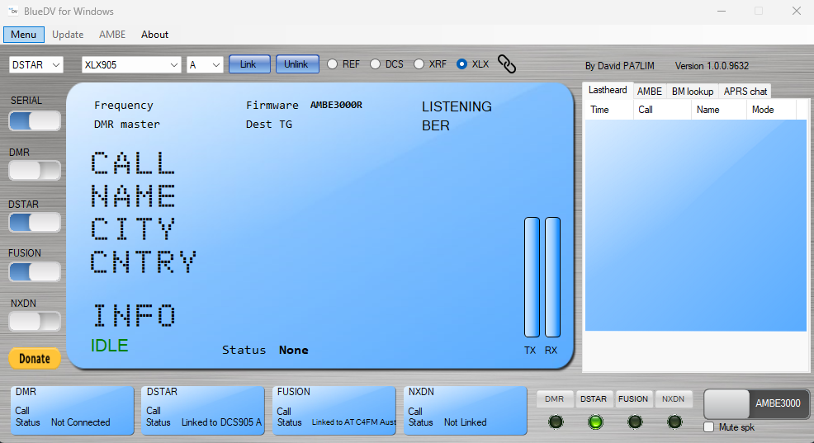Switch to the Lastheard tab
This screenshot has height=443, width=814.
pyautogui.click(x=608, y=90)
